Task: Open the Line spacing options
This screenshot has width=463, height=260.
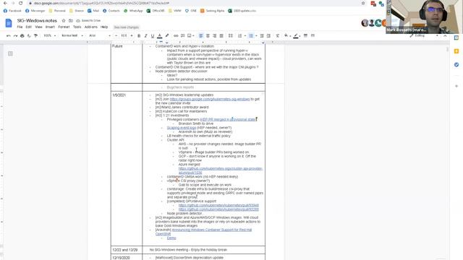Action: [x=231, y=35]
